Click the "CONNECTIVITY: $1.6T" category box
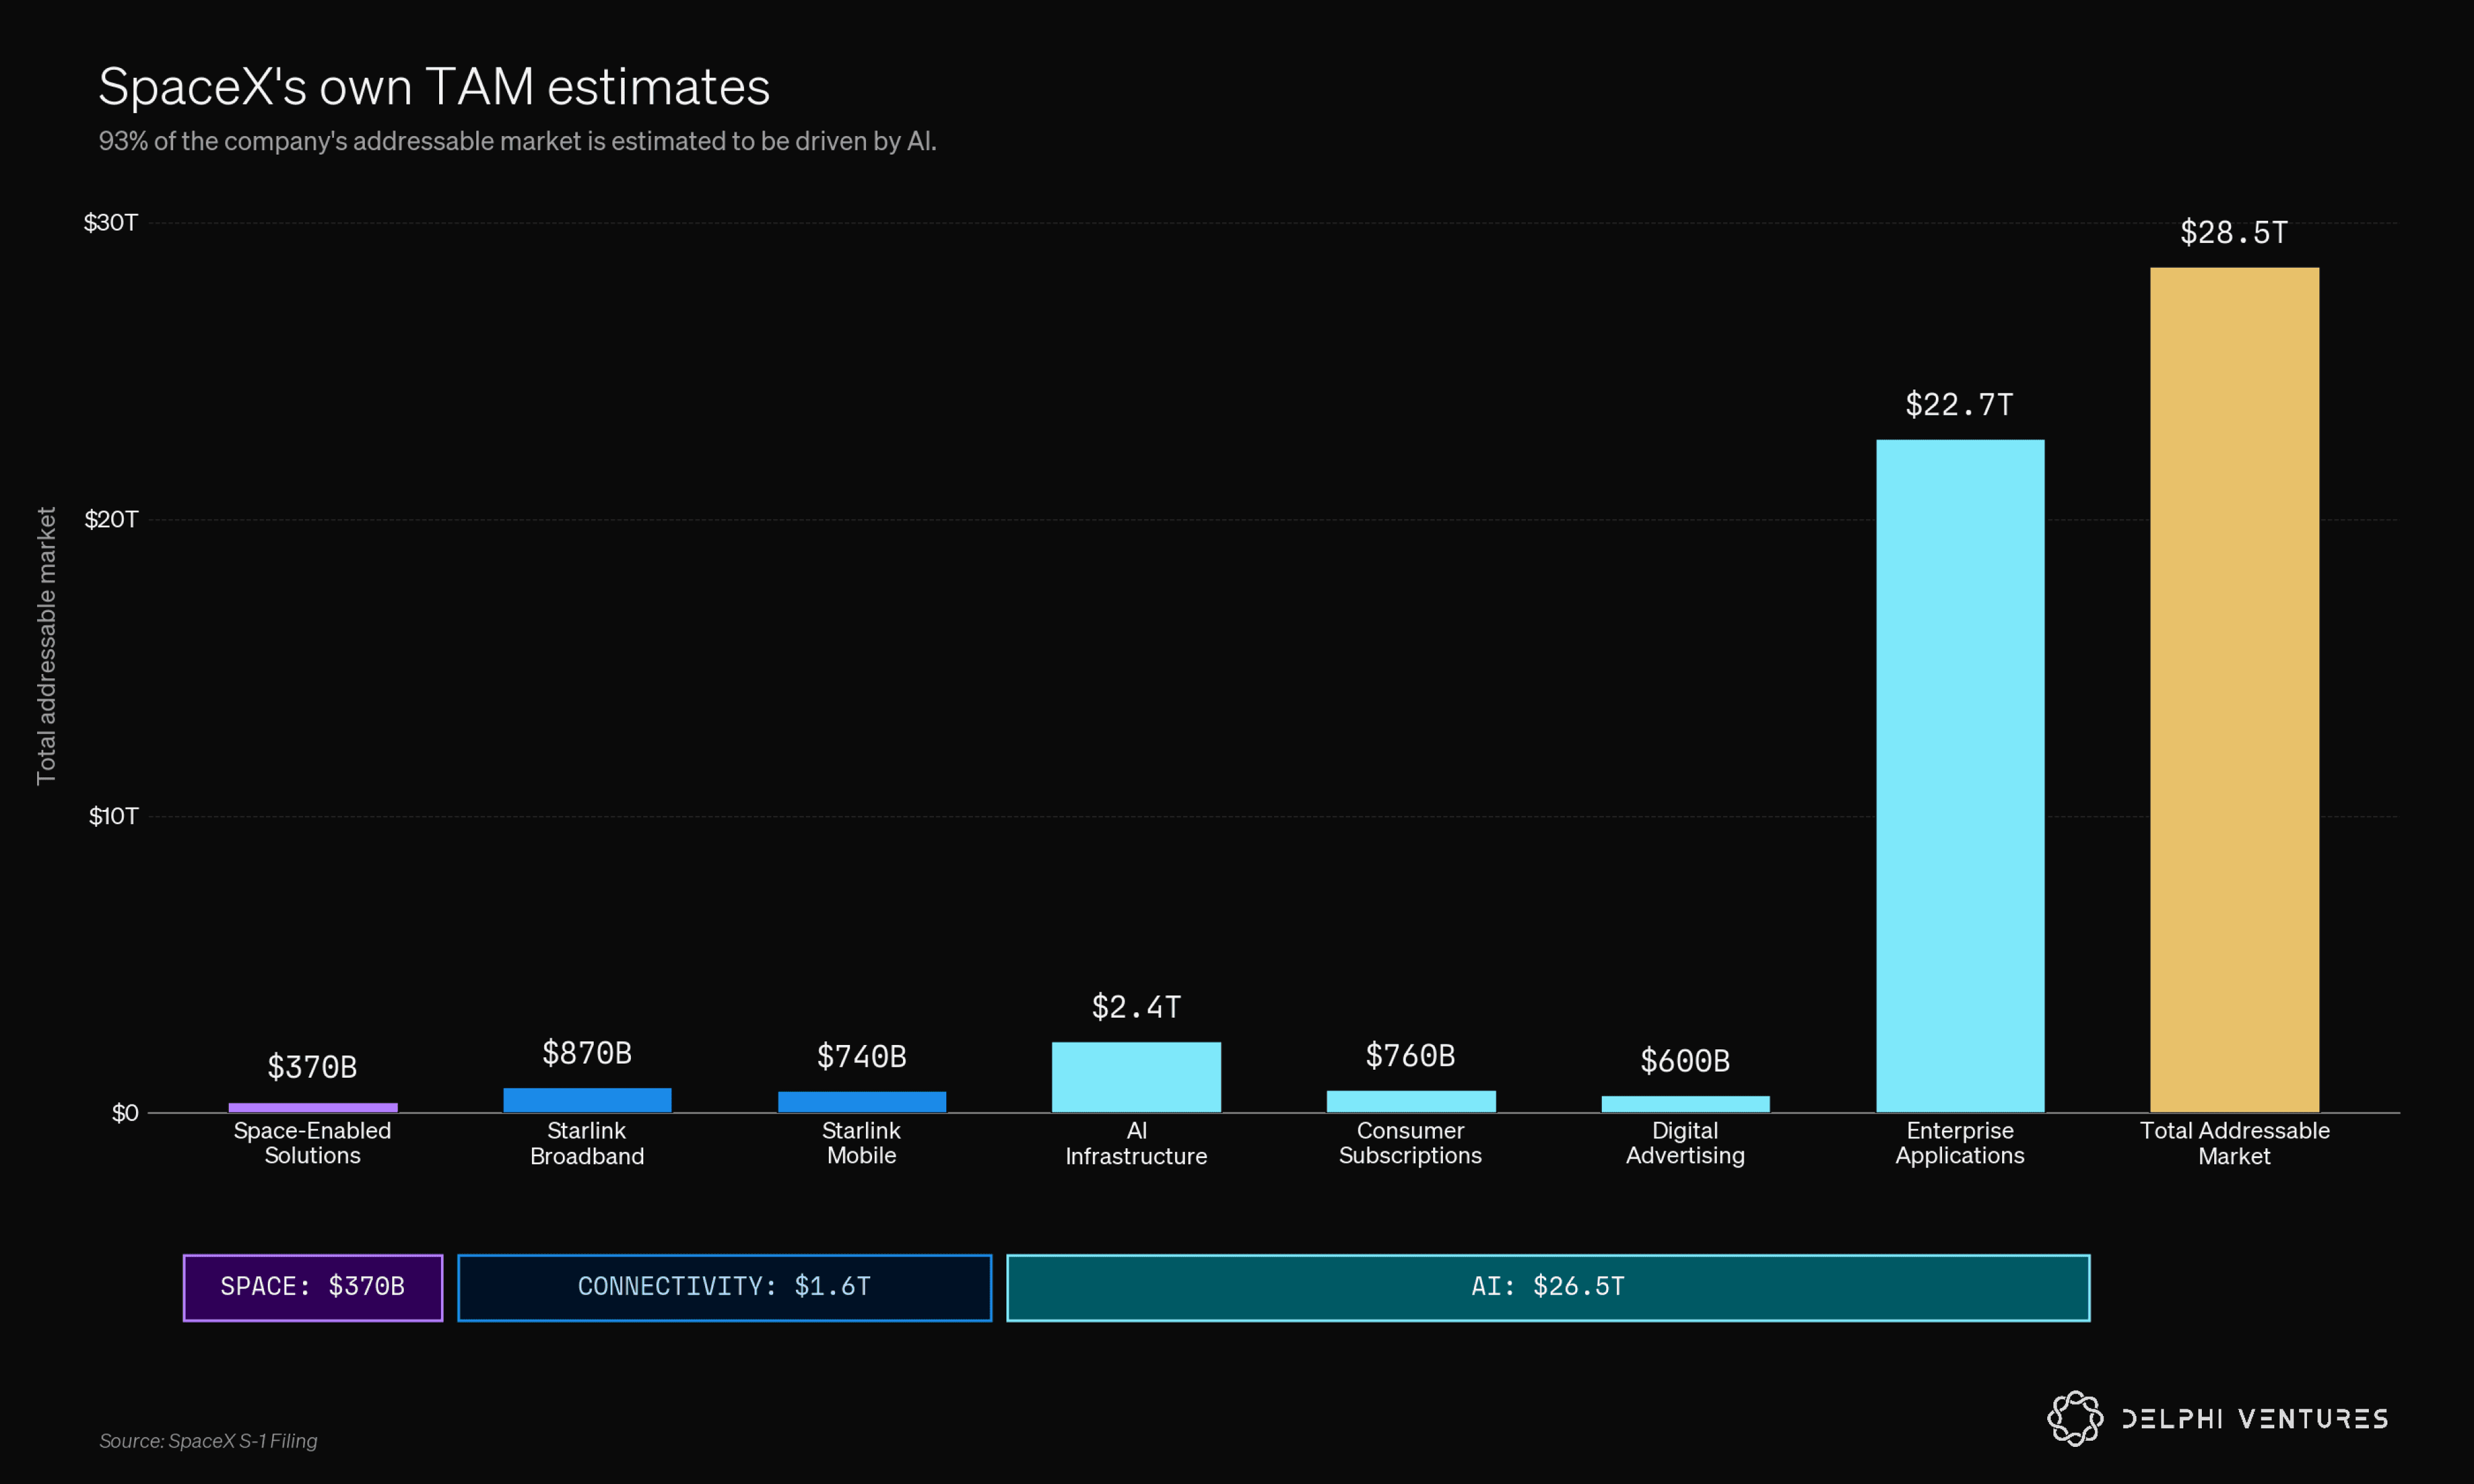The image size is (2474, 1484). [x=725, y=1288]
